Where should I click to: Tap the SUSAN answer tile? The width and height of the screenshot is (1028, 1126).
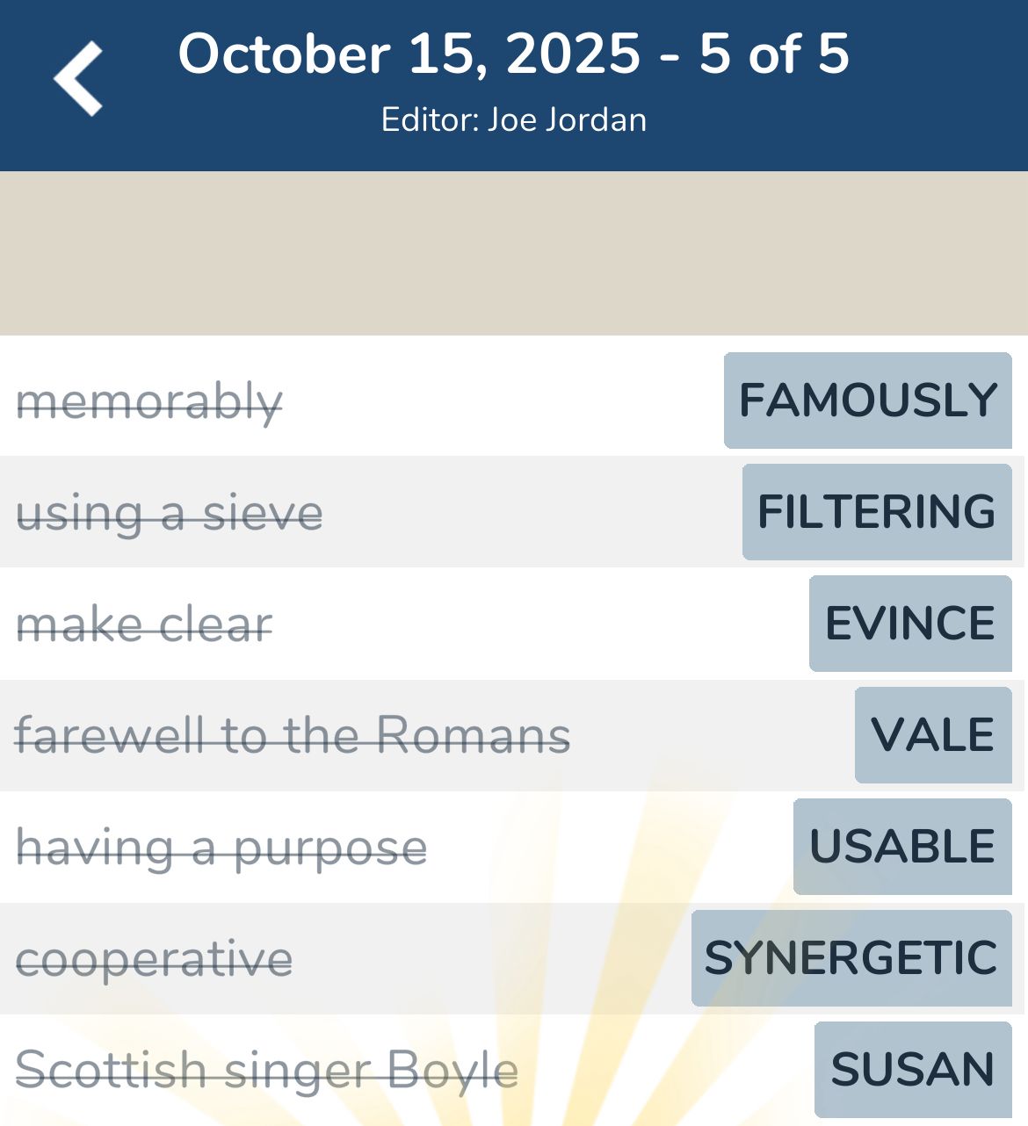tap(912, 1070)
